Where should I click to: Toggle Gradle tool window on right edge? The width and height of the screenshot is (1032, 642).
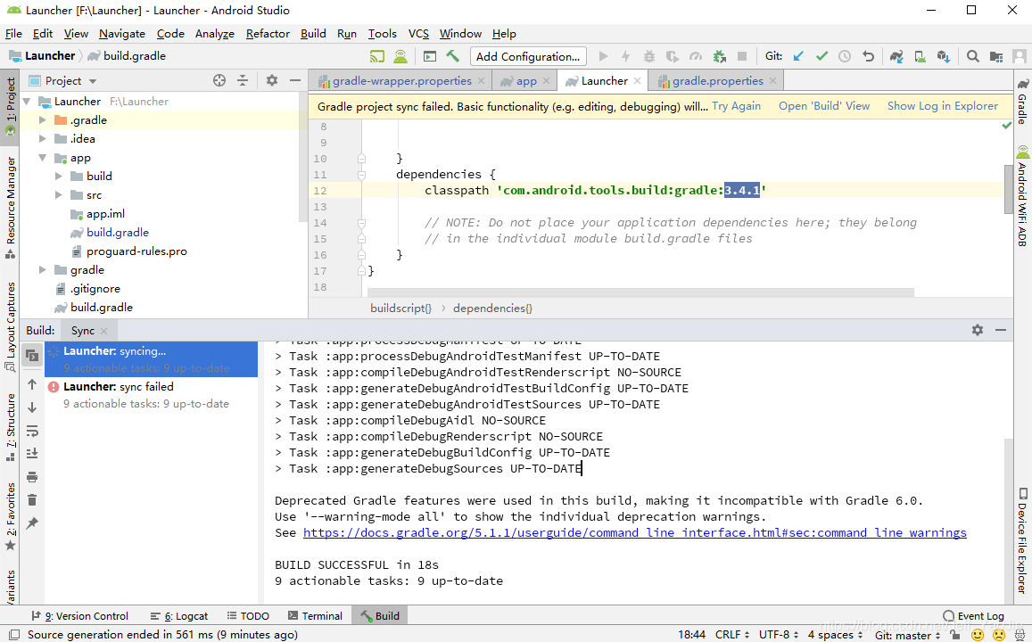click(x=1022, y=102)
